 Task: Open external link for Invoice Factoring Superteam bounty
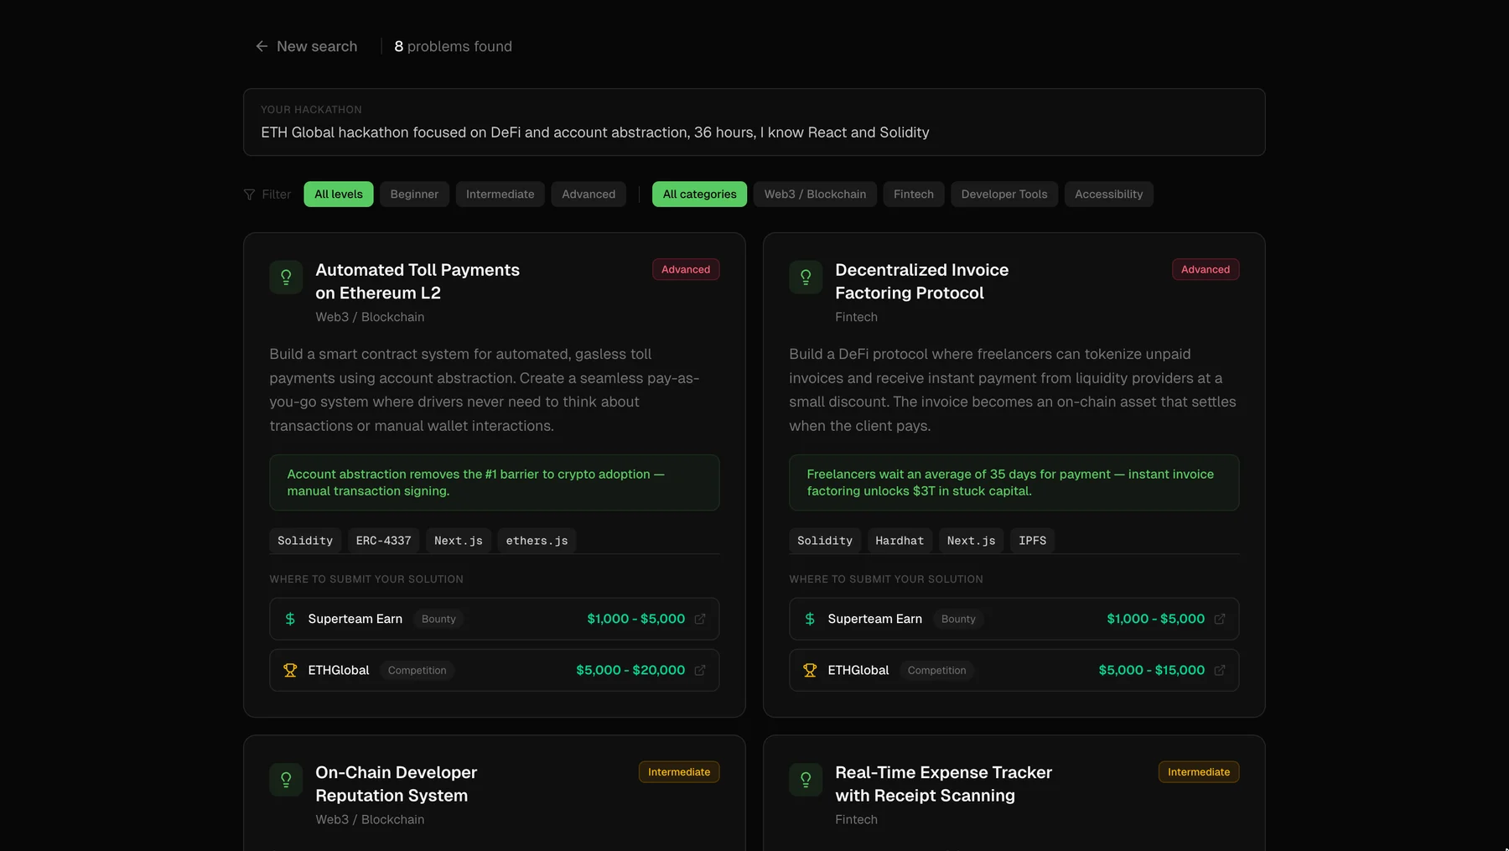pyautogui.click(x=1220, y=619)
